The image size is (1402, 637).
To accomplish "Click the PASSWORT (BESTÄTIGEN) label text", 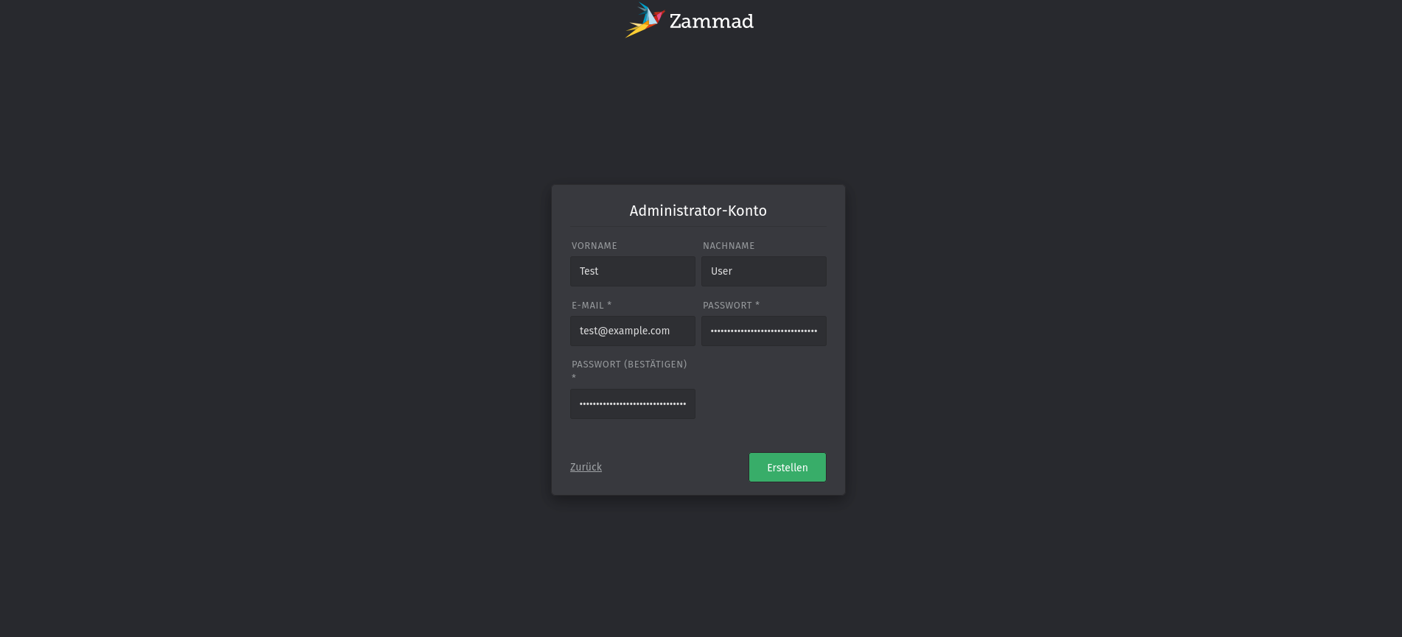I will [629, 365].
